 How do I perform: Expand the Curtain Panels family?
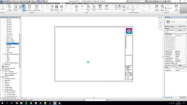coord(3,87)
